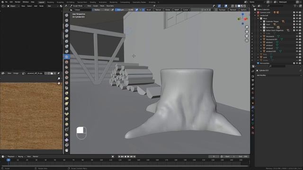
Task: Open the Add Modifier dropdown
Action: point(279,76)
